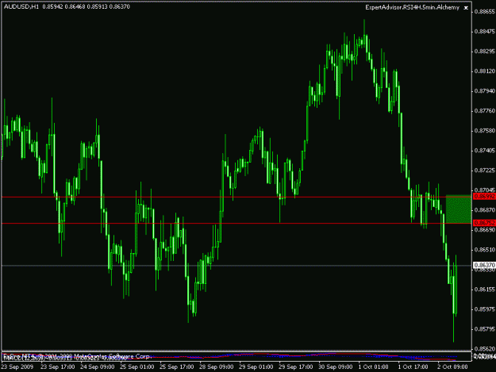The height and width of the screenshot is (372, 496).
Task: Click the 0.87225 price scale label
Action: coord(485,171)
